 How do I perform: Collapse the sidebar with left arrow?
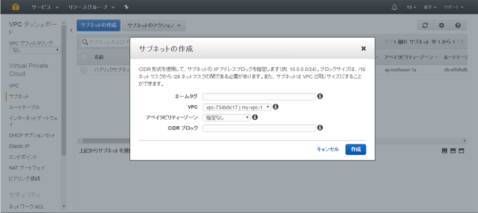point(71,30)
